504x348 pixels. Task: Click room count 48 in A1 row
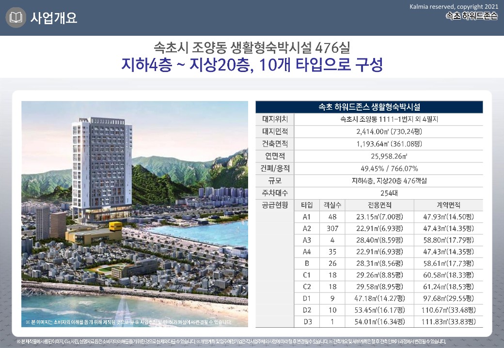(x=332, y=217)
